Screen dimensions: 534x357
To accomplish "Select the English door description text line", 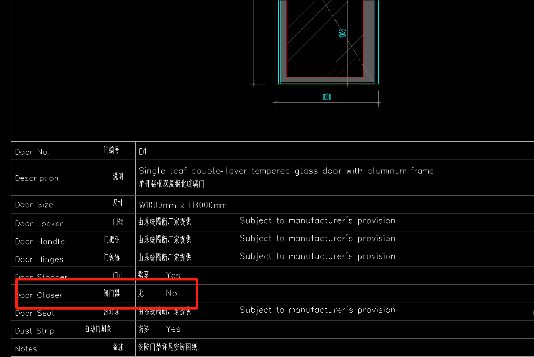I will pos(286,171).
